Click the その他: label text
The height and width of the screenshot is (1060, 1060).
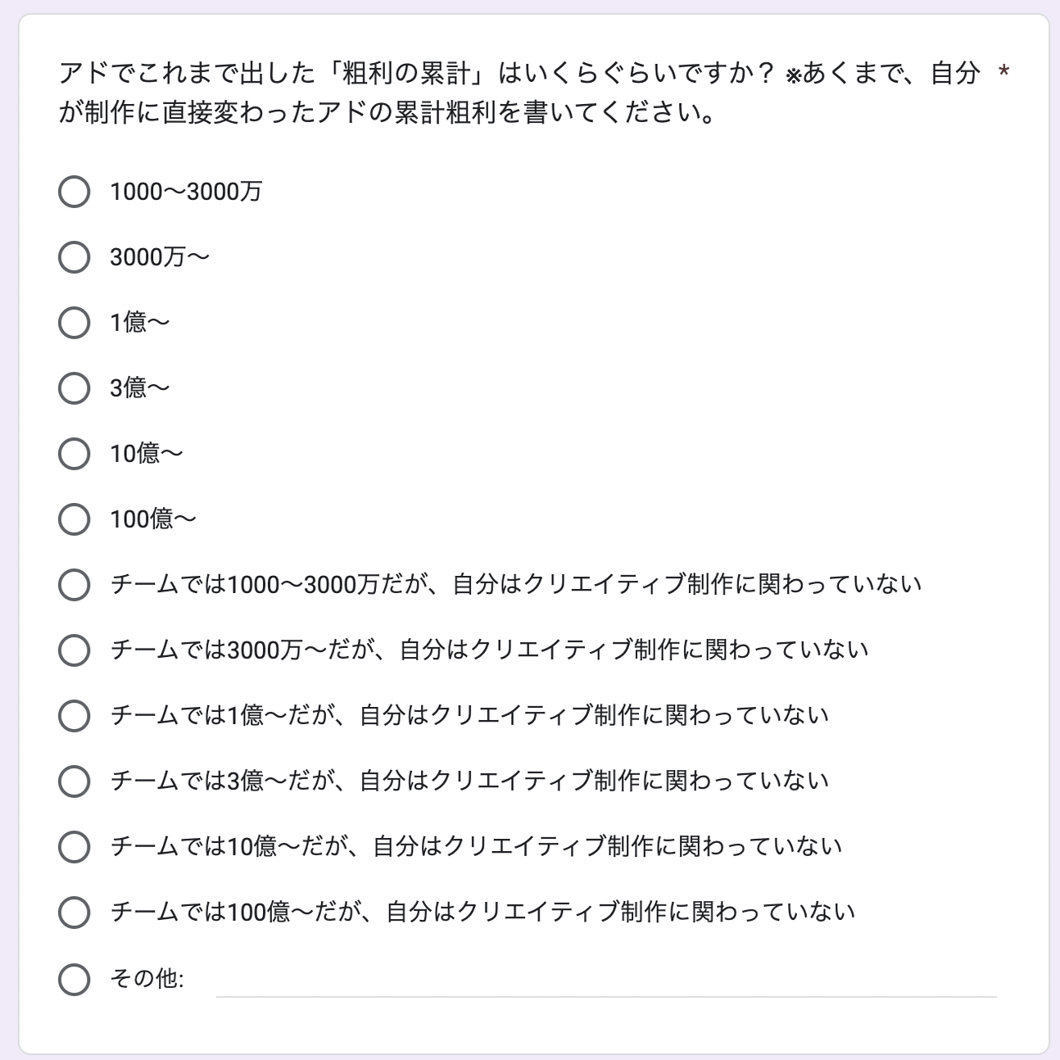click(147, 979)
